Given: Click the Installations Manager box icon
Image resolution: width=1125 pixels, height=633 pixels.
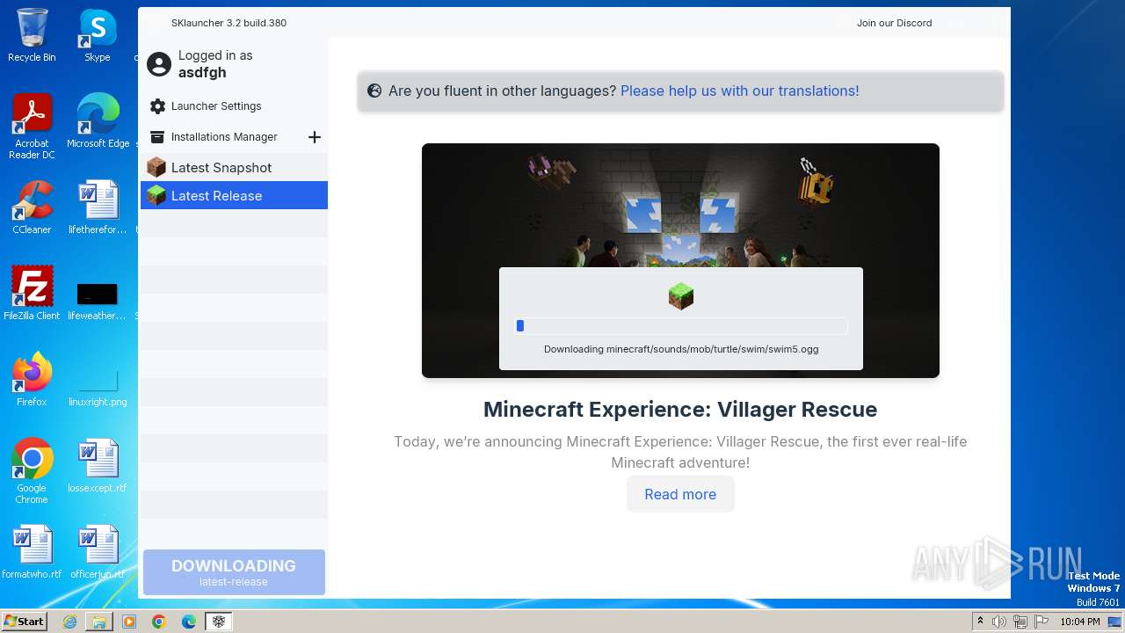Looking at the screenshot, I should (157, 137).
